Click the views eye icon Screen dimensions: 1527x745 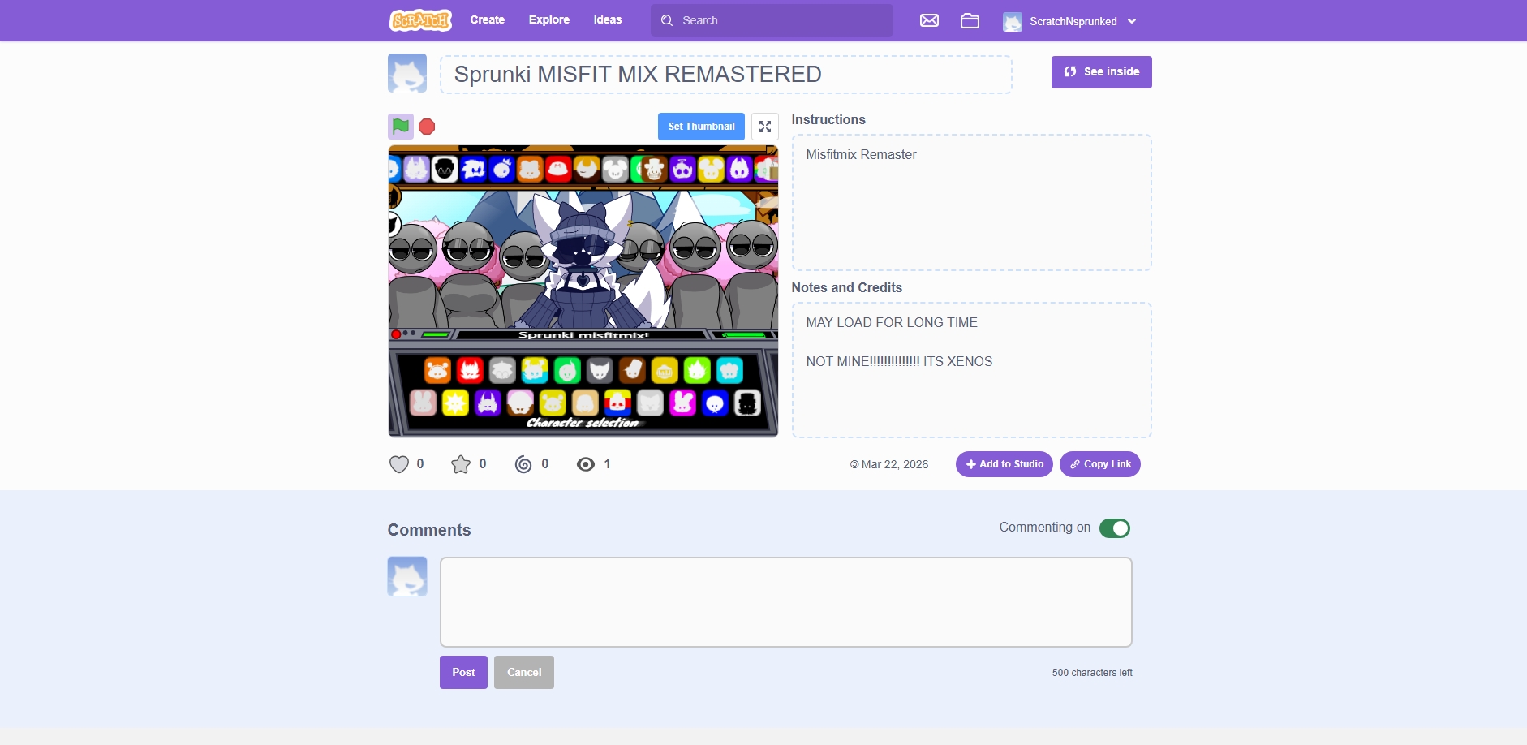pos(586,464)
